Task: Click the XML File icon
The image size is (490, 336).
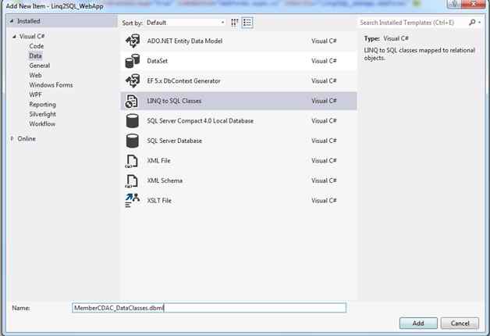Action: [x=132, y=161]
